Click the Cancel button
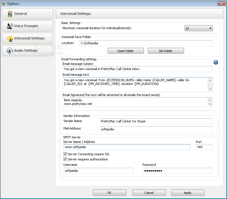Viewport: 227px width, 199px height. tap(149, 193)
